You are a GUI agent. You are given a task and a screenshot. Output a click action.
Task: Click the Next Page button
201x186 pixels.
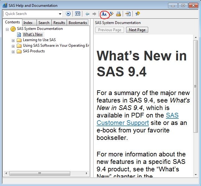click(x=137, y=30)
